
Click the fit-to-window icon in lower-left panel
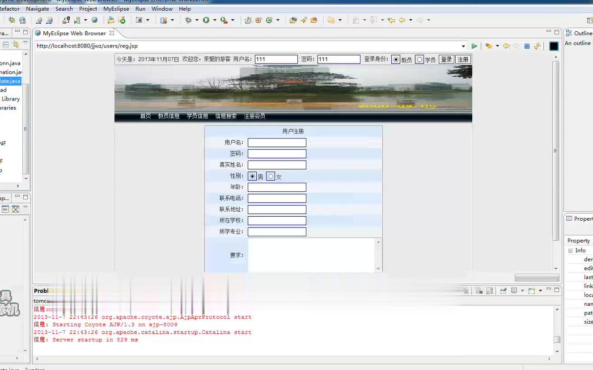click(x=16, y=209)
